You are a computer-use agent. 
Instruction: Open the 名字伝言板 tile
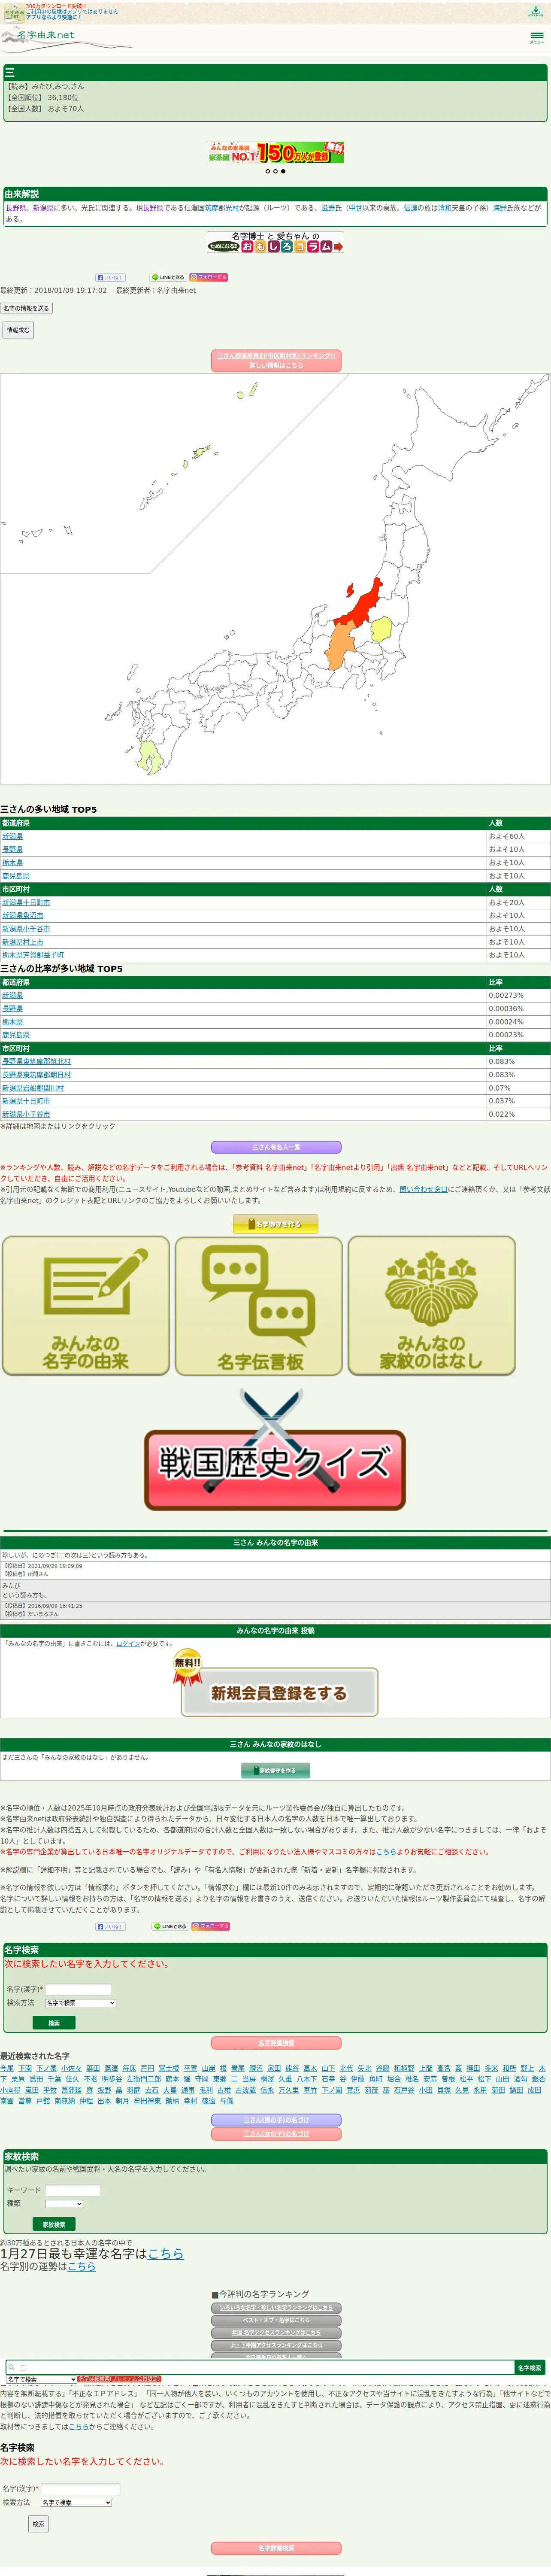(259, 1305)
